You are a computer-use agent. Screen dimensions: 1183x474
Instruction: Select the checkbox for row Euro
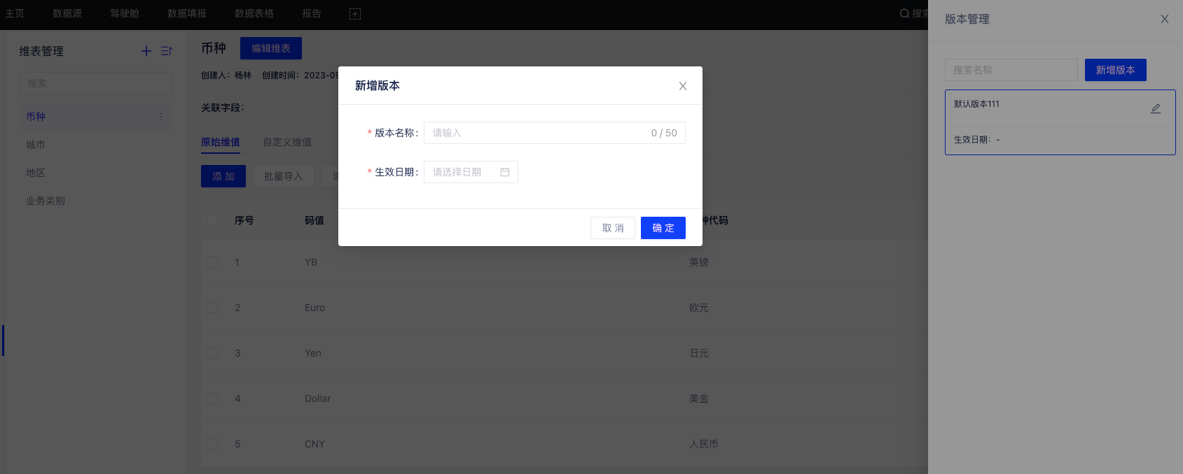click(x=212, y=308)
